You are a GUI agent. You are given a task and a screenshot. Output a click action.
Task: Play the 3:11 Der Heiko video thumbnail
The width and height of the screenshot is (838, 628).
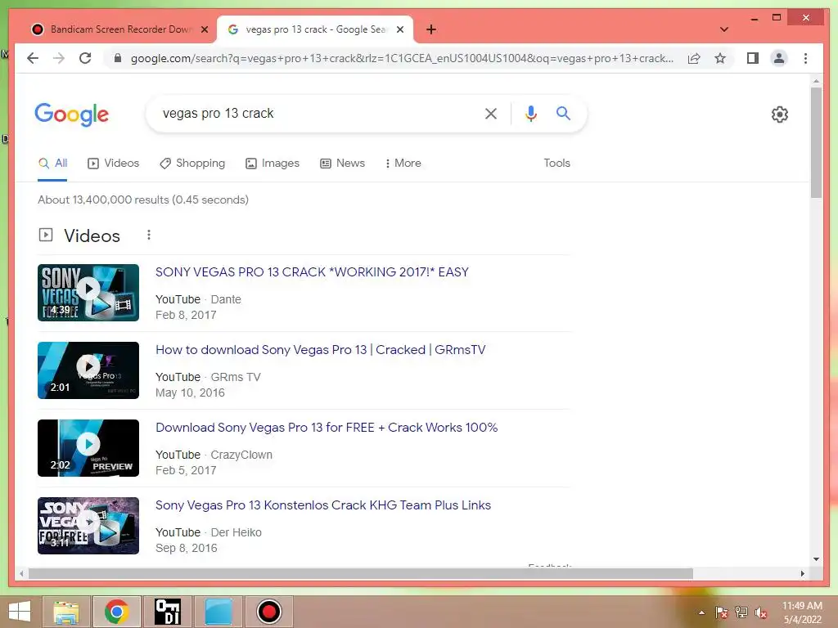(88, 526)
